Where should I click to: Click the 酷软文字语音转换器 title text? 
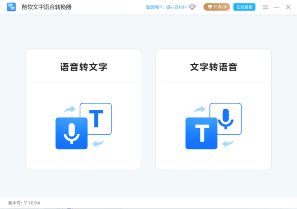tap(47, 7)
